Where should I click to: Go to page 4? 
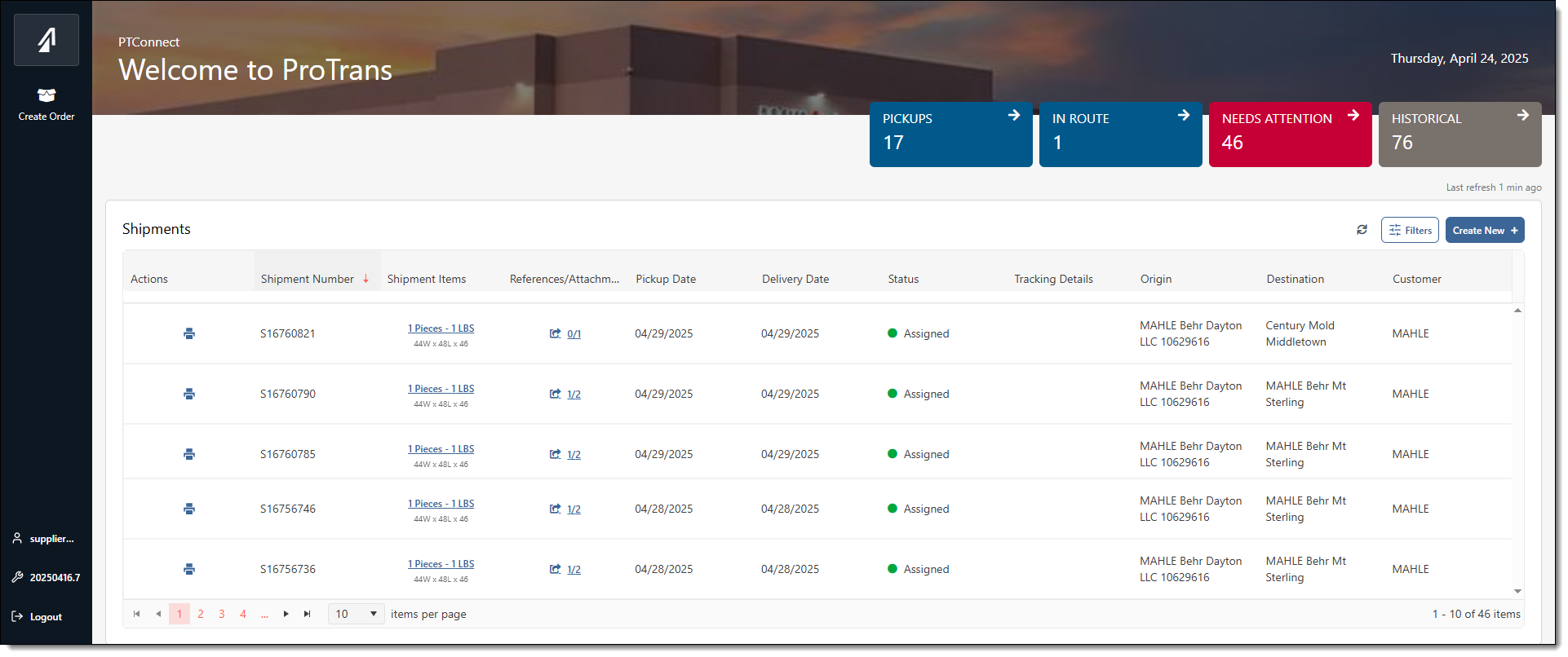click(243, 614)
